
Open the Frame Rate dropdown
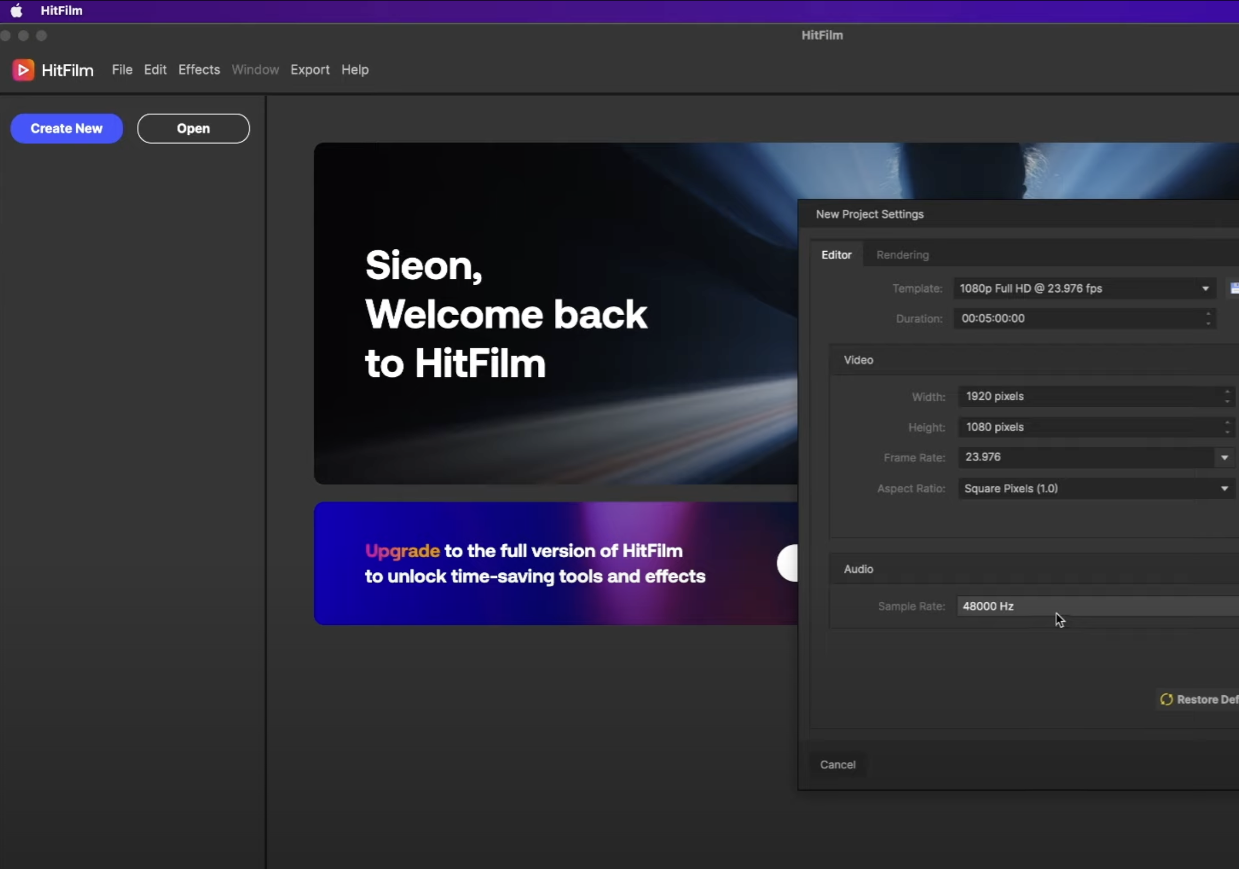coord(1225,458)
